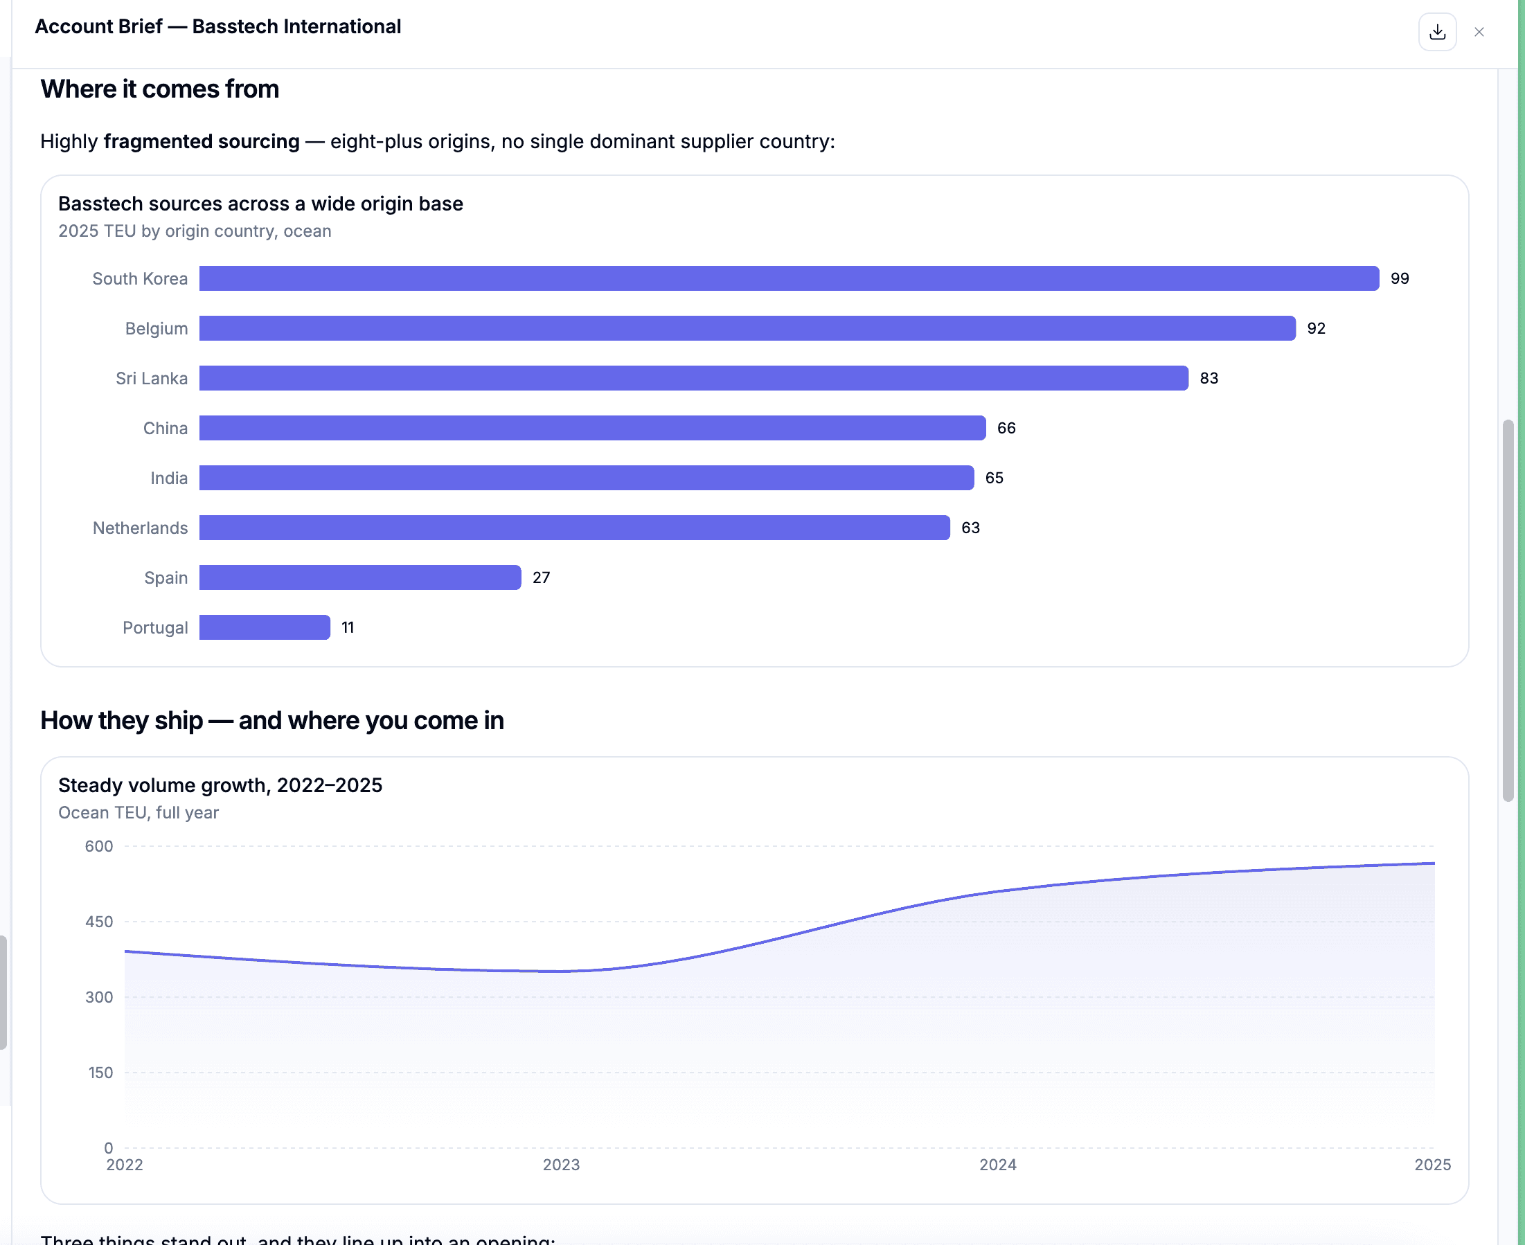Click the China origin bar
The height and width of the screenshot is (1245, 1525).
click(593, 428)
